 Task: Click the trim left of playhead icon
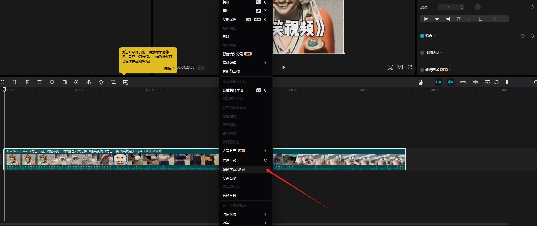pos(15,82)
